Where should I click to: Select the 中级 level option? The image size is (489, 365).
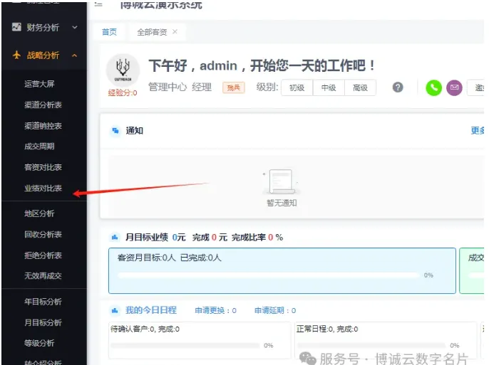tap(329, 88)
